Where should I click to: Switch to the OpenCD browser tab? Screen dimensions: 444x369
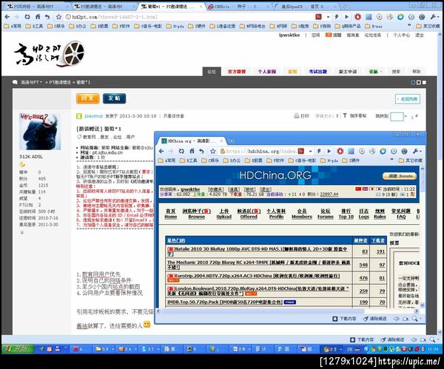click(306, 6)
